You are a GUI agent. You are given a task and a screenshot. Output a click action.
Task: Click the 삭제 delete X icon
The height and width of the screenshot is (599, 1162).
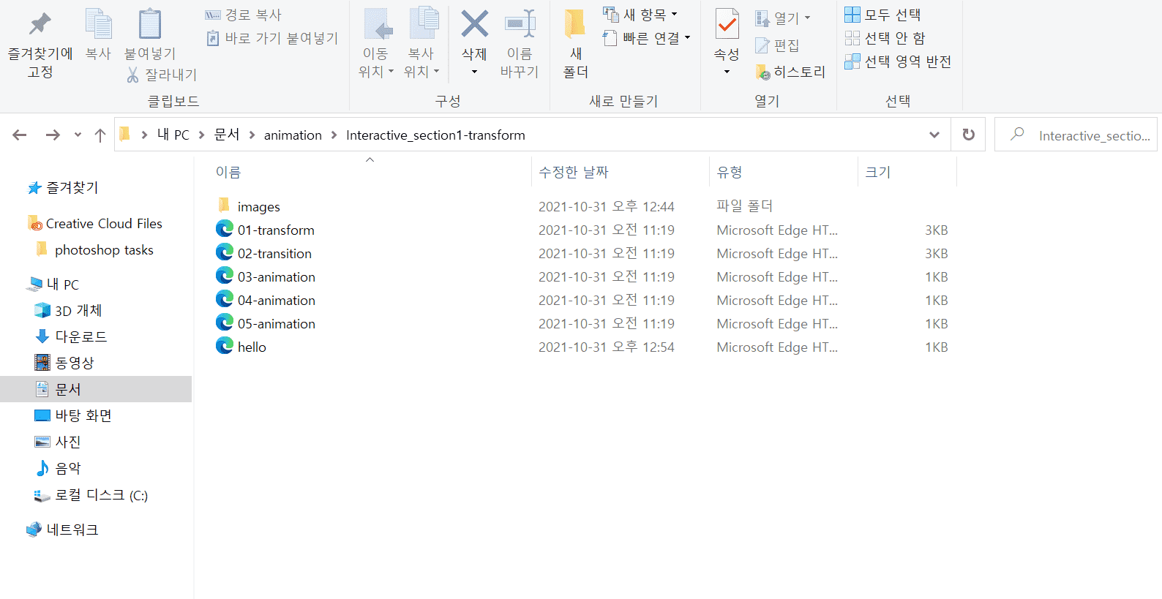tap(474, 24)
